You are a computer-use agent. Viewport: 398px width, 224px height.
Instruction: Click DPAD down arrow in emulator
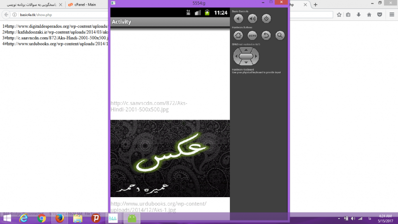(246, 63)
